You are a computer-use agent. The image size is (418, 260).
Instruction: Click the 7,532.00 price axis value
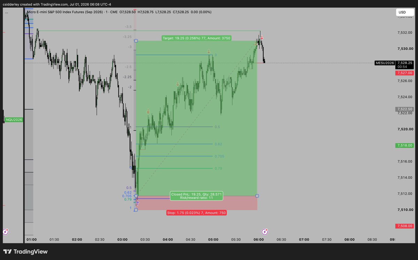pyautogui.click(x=405, y=32)
